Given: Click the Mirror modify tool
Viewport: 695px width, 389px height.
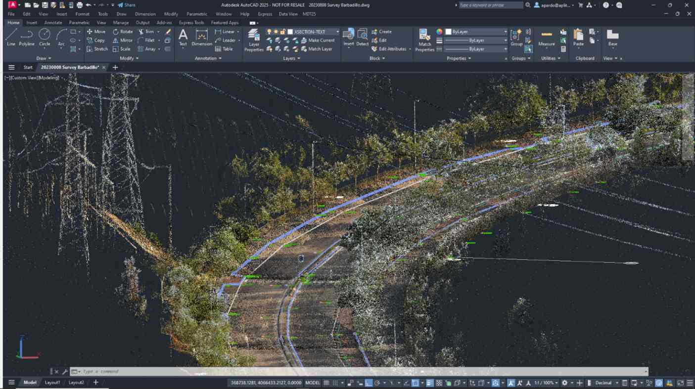Looking at the screenshot, I should tap(123, 40).
